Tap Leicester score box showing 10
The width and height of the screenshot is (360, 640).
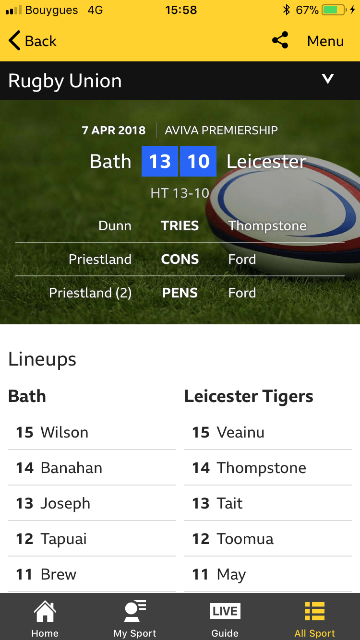coord(198,162)
